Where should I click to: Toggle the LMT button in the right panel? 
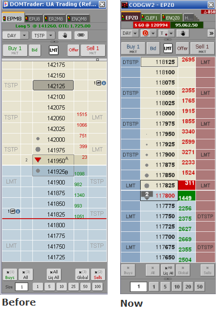pos(168,48)
